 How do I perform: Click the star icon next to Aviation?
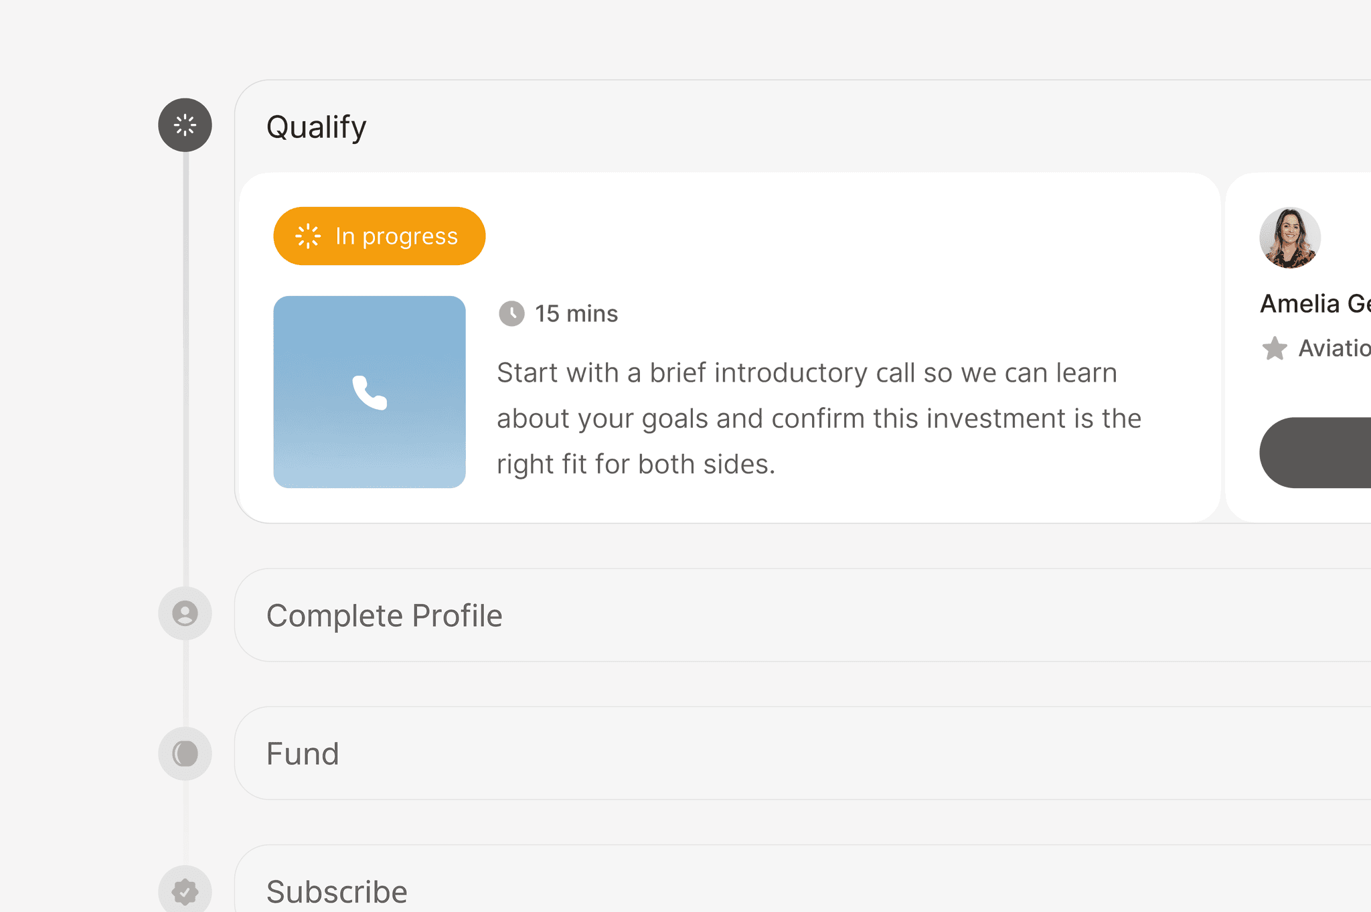tap(1274, 348)
